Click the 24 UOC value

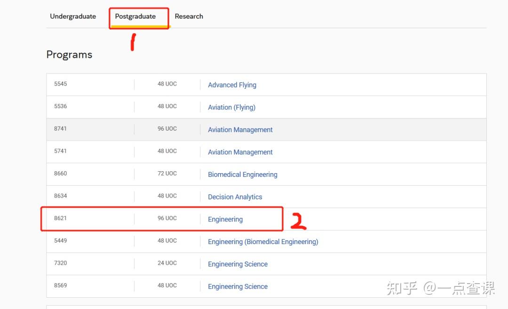[x=167, y=263]
